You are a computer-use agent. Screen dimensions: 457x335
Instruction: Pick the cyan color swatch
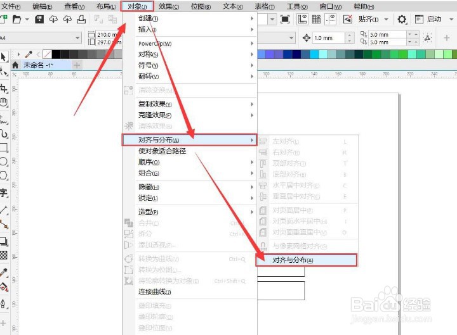pyautogui.click(x=314, y=54)
